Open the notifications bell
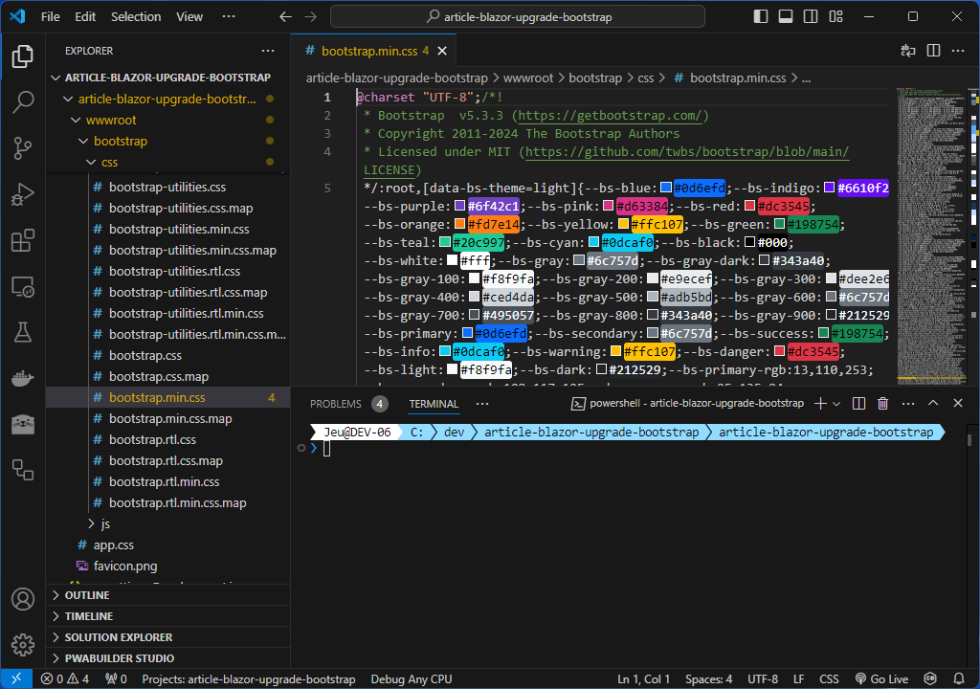 point(959,679)
